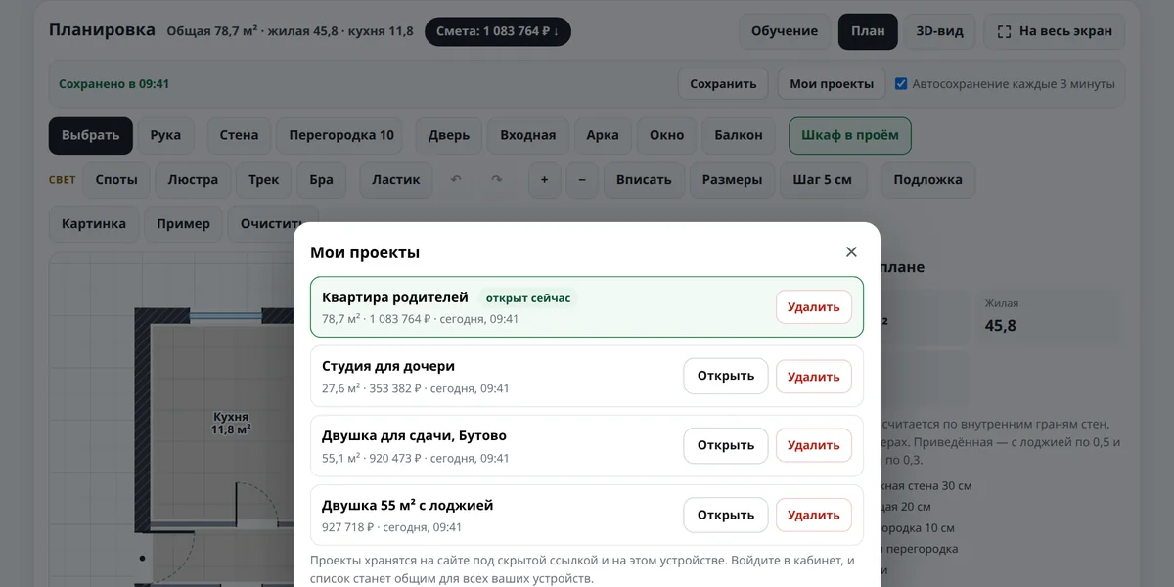Viewport: 1174px width, 587px height.
Task: Click the Вписать fit button
Action: [x=644, y=180]
